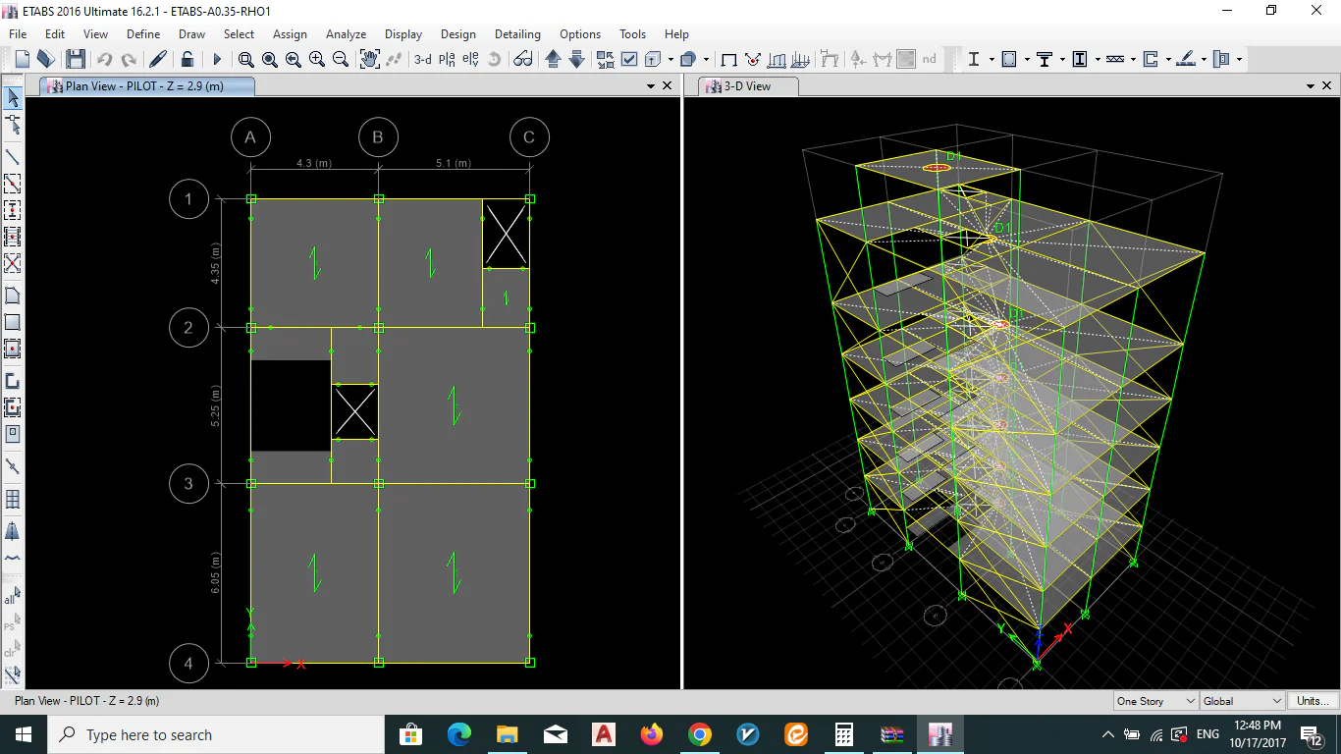Click the Zoom In magnifier icon
The height and width of the screenshot is (754, 1341).
[316, 59]
